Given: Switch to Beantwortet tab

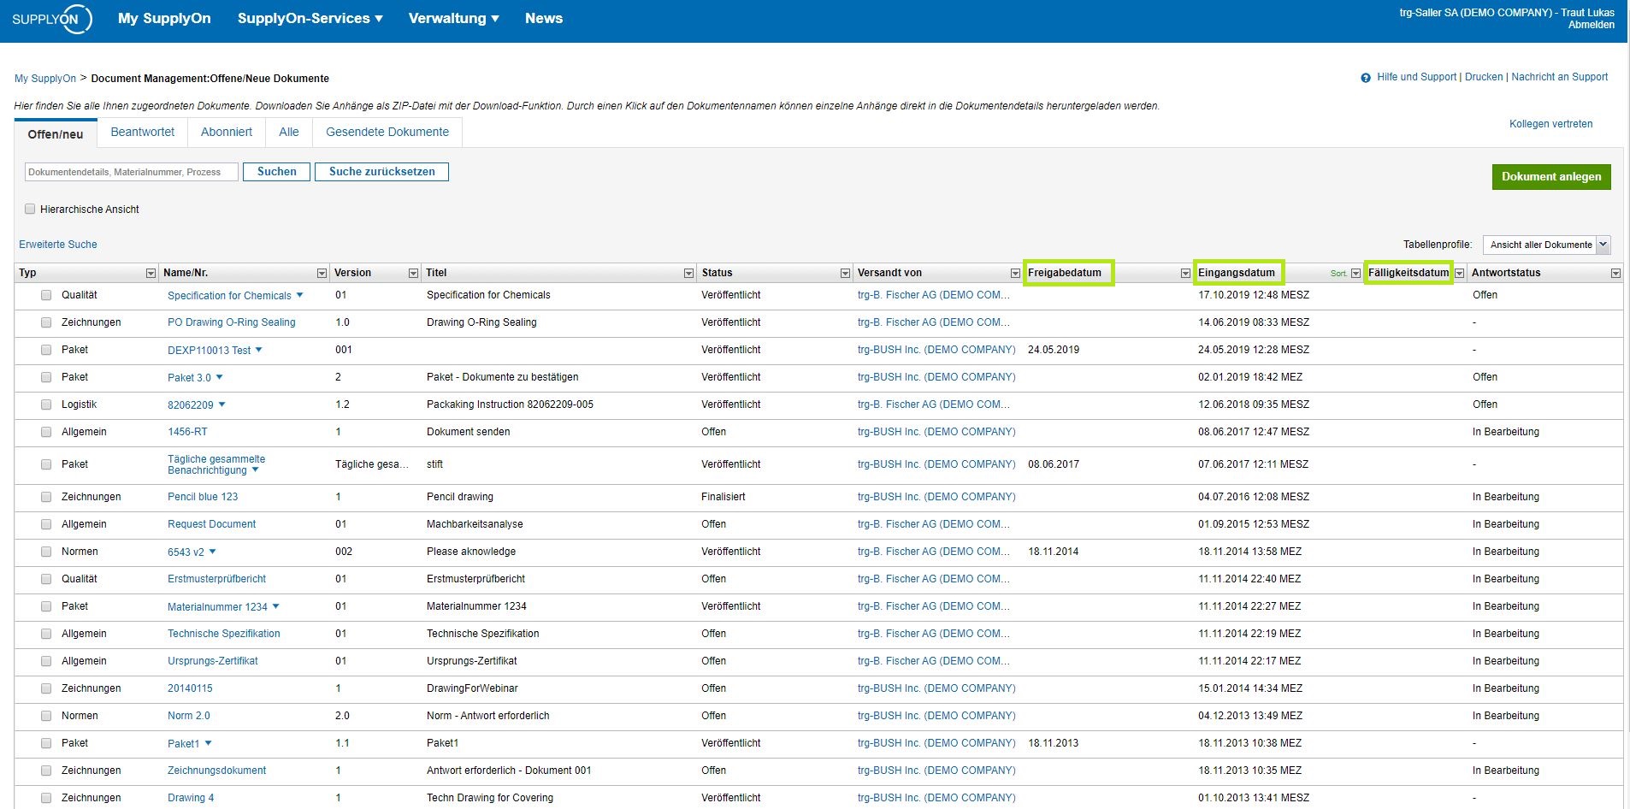Looking at the screenshot, I should coord(142,133).
